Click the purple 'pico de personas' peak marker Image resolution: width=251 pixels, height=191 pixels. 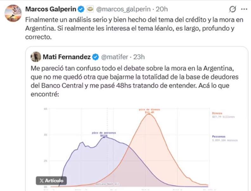point(104,134)
